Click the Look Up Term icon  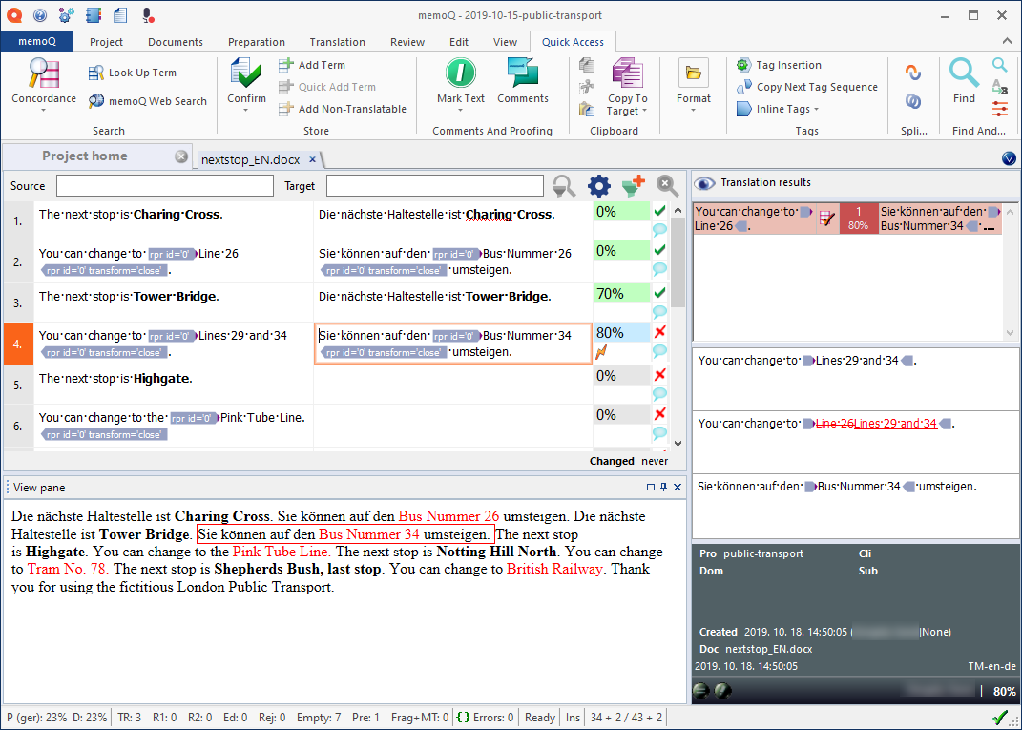tap(96, 73)
